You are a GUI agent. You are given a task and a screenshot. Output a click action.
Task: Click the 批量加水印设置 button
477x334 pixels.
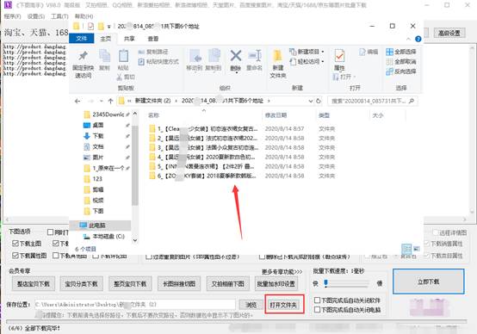coord(276,284)
